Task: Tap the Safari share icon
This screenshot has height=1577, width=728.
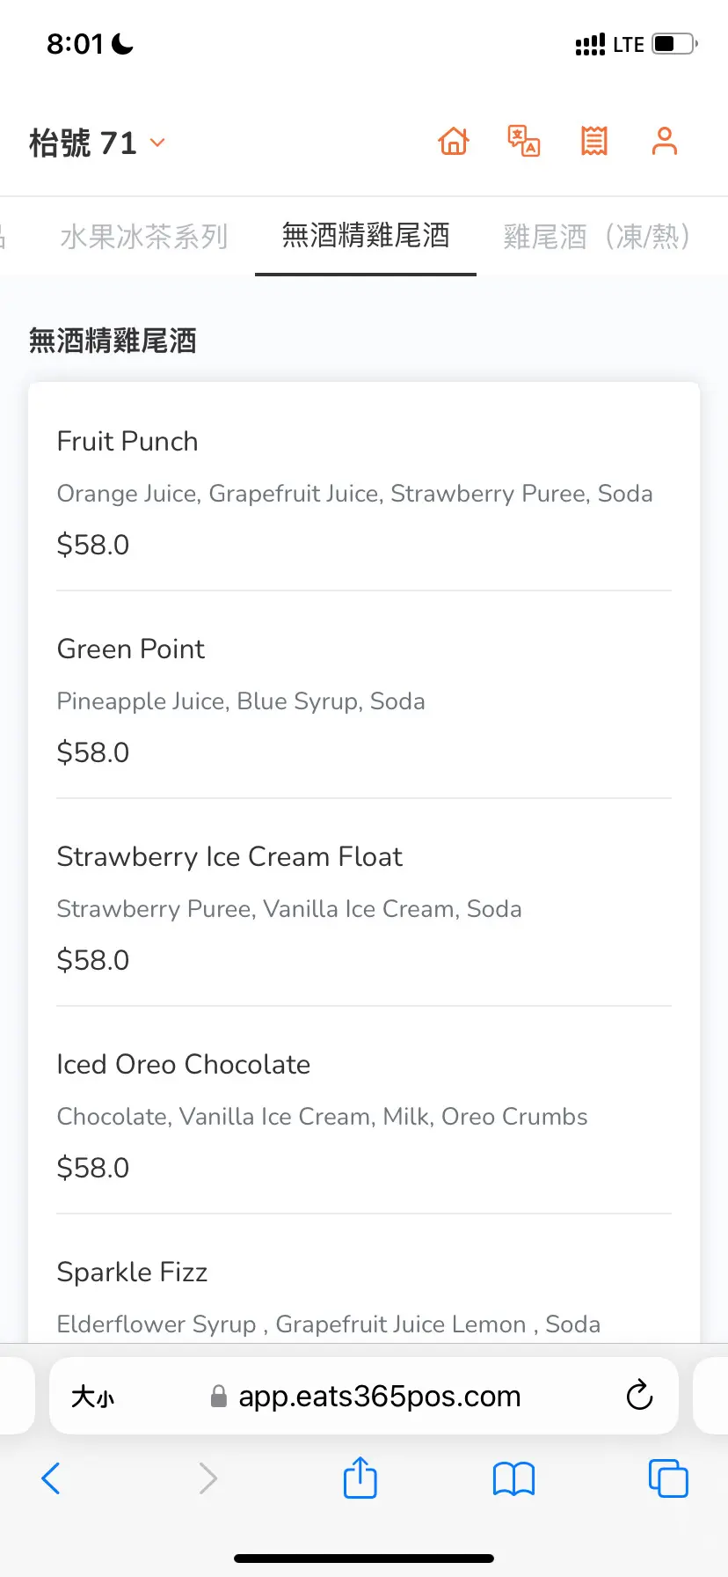Action: 360,1478
